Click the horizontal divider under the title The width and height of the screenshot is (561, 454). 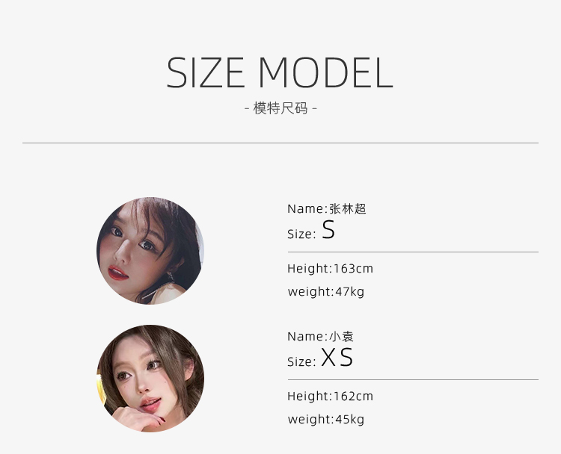(280, 143)
